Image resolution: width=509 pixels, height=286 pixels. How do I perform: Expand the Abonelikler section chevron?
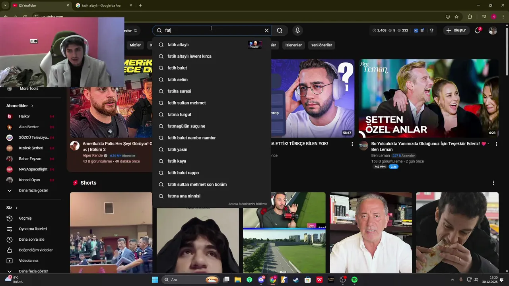(32, 106)
